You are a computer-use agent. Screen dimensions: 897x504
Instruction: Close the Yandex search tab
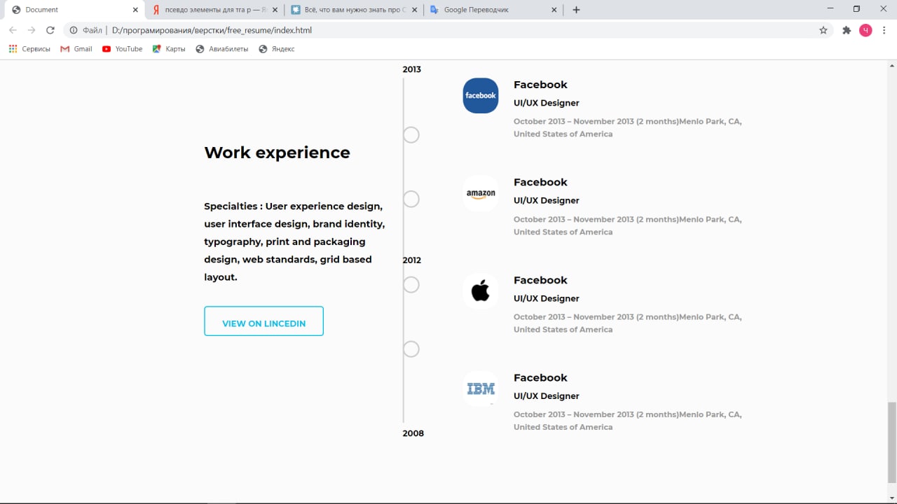pos(275,10)
